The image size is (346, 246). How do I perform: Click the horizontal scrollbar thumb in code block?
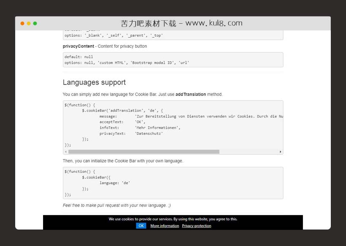(x=143, y=152)
